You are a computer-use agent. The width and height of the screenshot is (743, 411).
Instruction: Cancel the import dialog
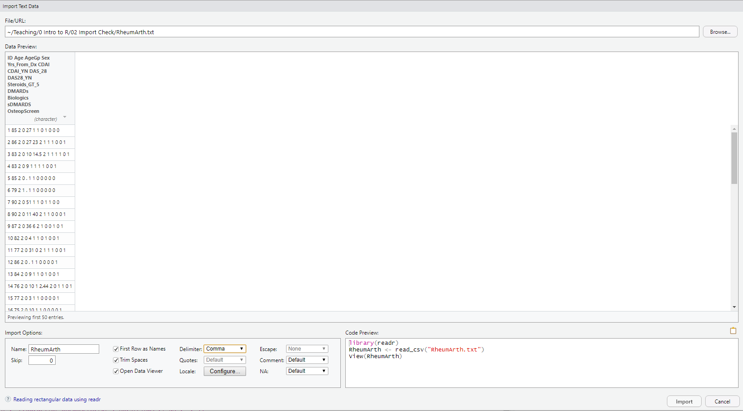coord(722,401)
